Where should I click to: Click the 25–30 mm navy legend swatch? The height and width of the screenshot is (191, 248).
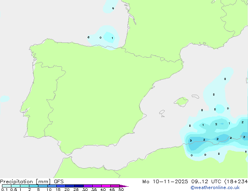click(79, 186)
